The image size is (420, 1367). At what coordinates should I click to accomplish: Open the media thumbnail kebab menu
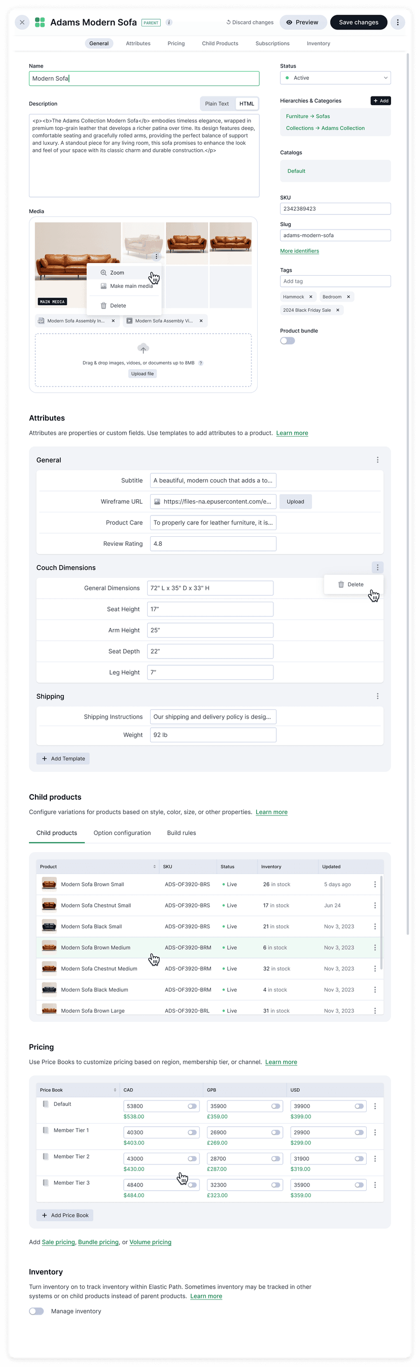click(x=156, y=257)
